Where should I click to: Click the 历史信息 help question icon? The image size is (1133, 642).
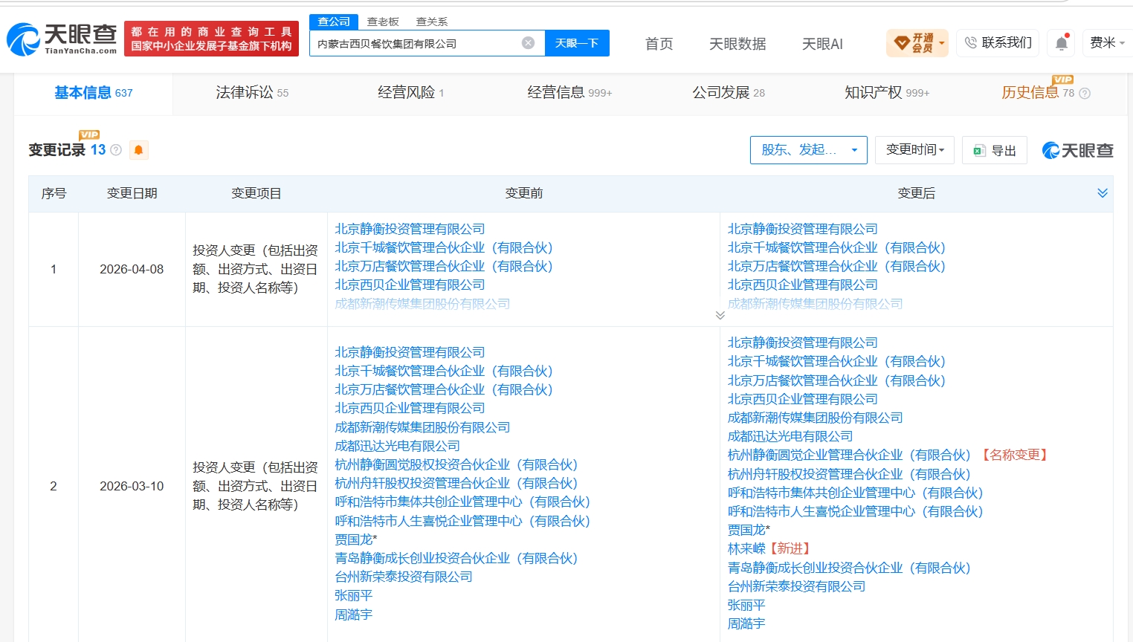(1085, 94)
